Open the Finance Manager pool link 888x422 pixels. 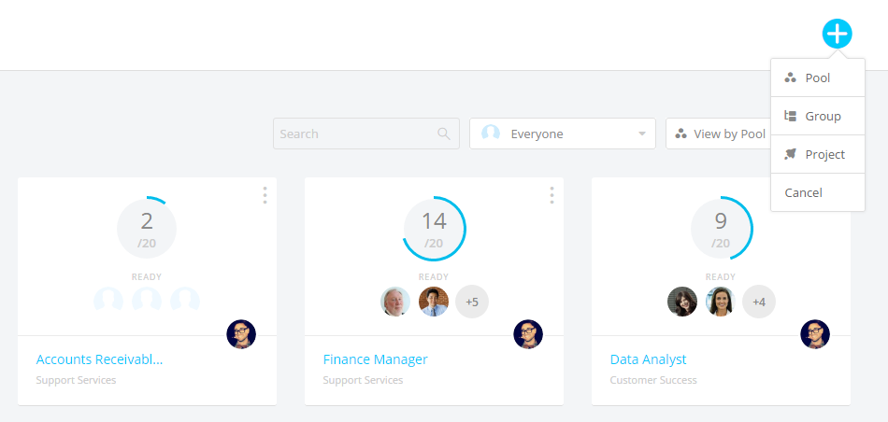[375, 359]
